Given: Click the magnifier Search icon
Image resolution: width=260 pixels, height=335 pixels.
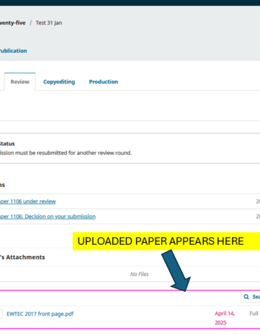Looking at the screenshot, I should click(246, 297).
